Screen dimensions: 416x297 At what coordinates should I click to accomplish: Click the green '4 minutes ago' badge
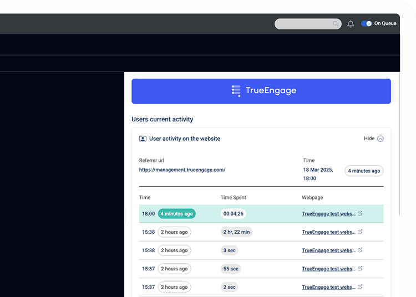177,213
